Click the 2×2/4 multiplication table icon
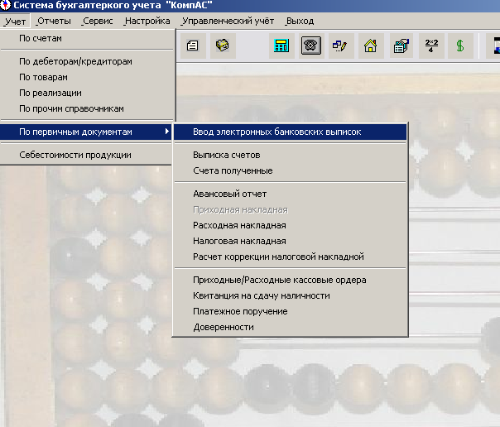 pyautogui.click(x=430, y=46)
